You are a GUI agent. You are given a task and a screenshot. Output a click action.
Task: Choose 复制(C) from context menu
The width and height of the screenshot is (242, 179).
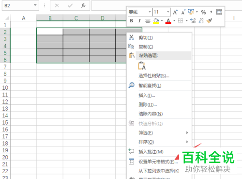click(x=159, y=47)
